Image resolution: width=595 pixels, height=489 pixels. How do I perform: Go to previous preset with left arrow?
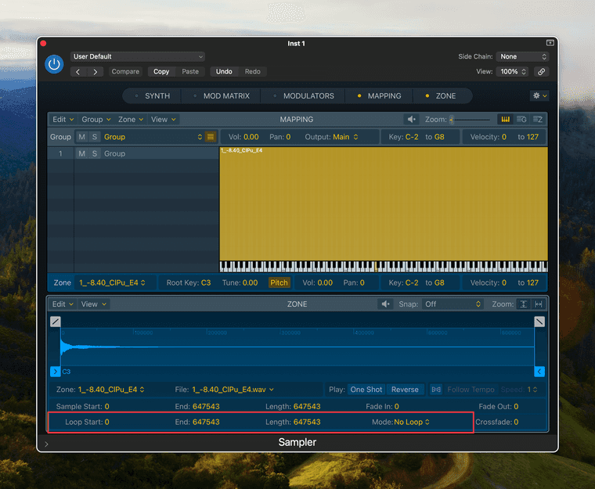[x=78, y=72]
